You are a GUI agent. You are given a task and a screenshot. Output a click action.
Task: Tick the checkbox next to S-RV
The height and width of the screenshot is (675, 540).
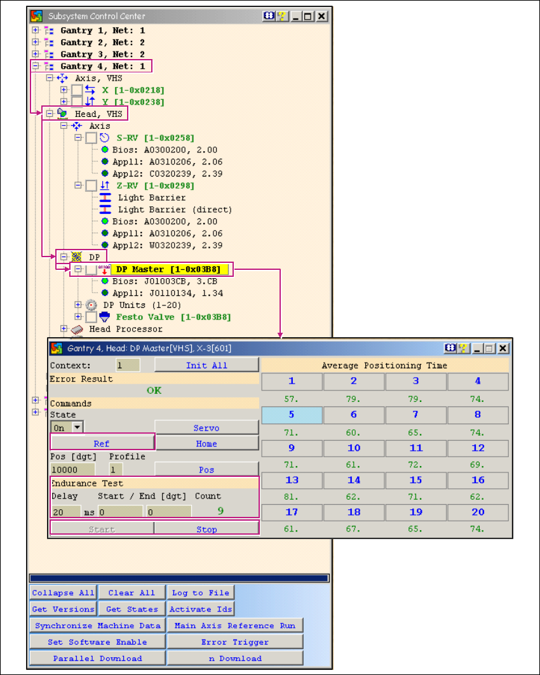click(x=91, y=138)
